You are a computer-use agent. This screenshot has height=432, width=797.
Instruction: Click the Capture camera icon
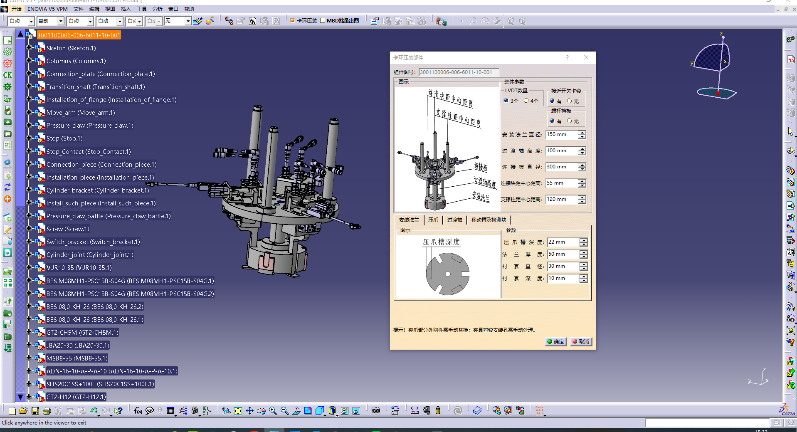(x=376, y=411)
